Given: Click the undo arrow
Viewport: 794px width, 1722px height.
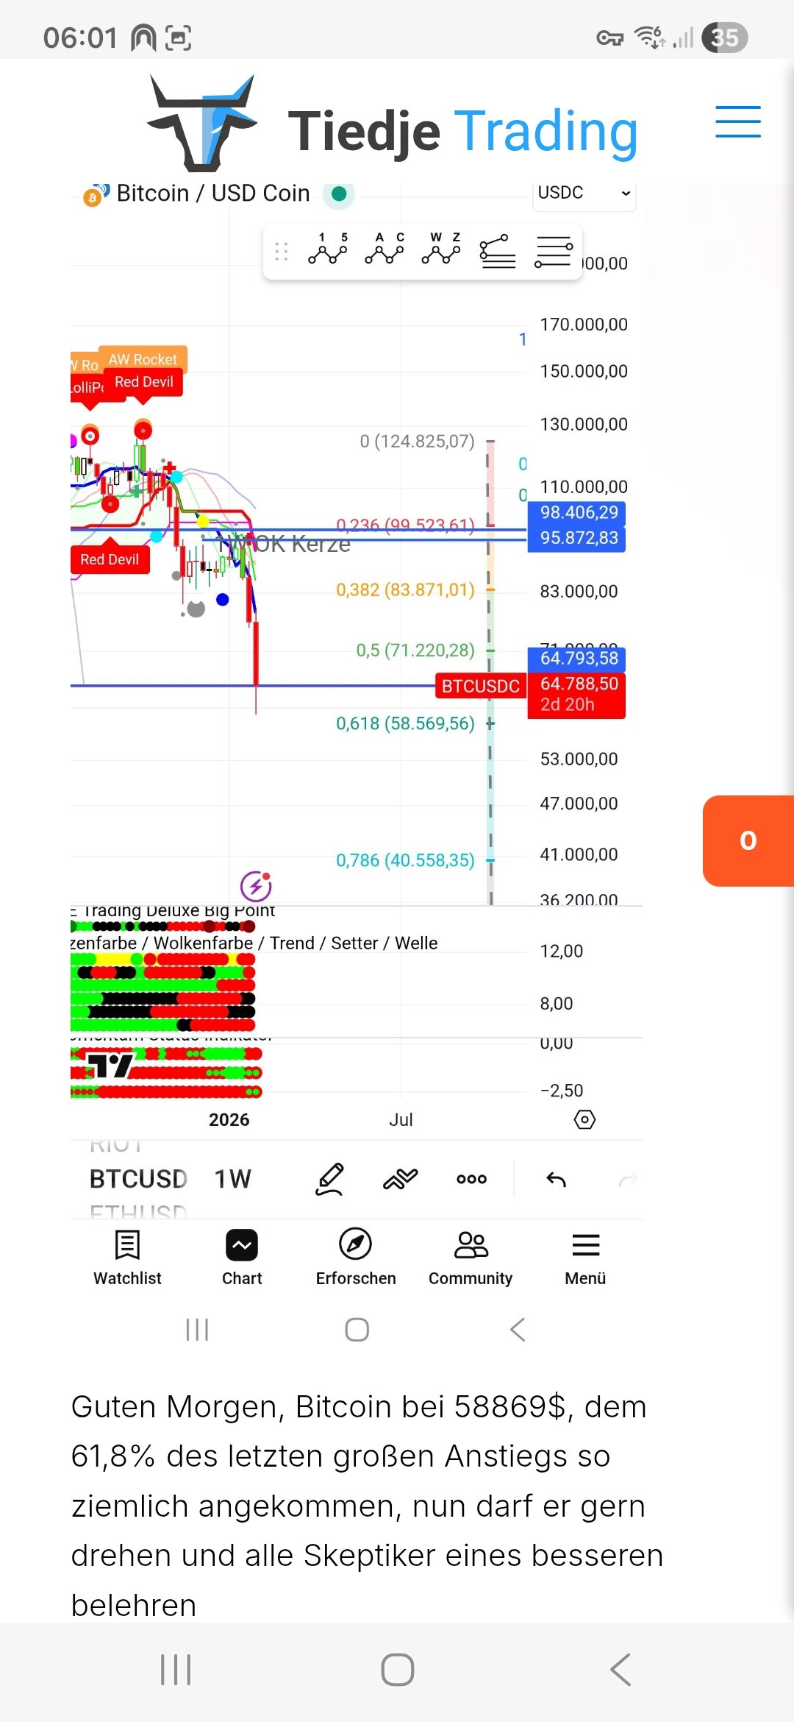Looking at the screenshot, I should [557, 1180].
